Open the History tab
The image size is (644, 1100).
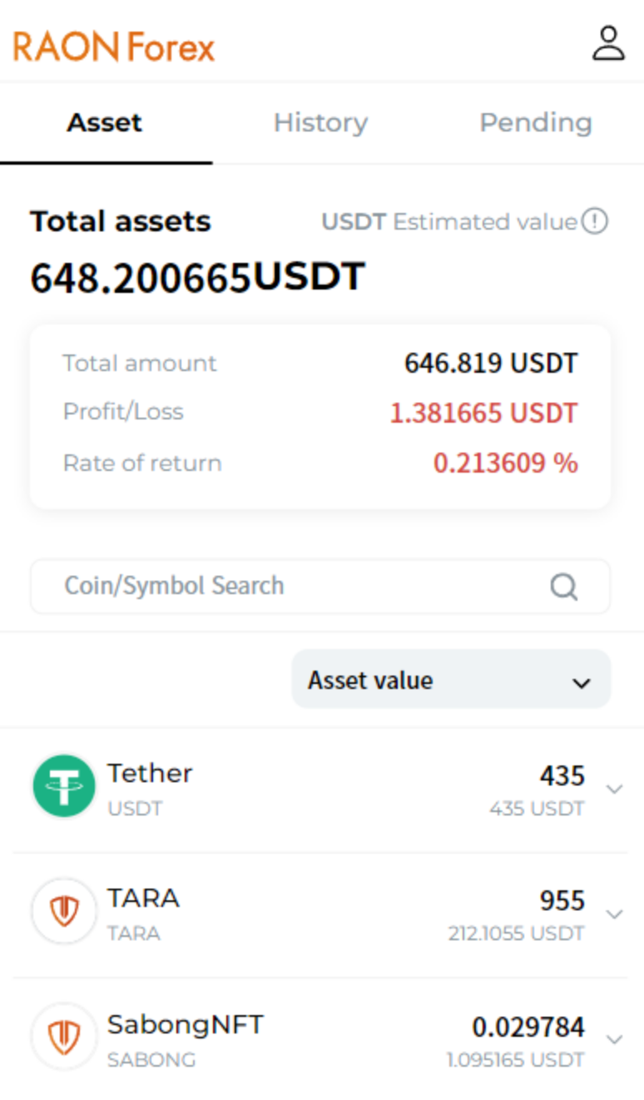[320, 123]
